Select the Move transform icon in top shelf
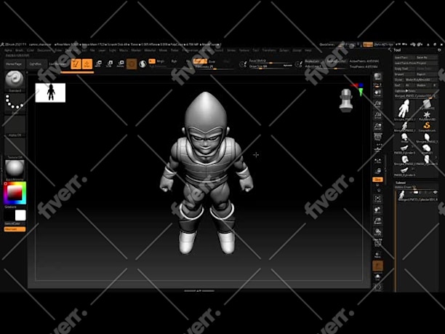 (98, 63)
